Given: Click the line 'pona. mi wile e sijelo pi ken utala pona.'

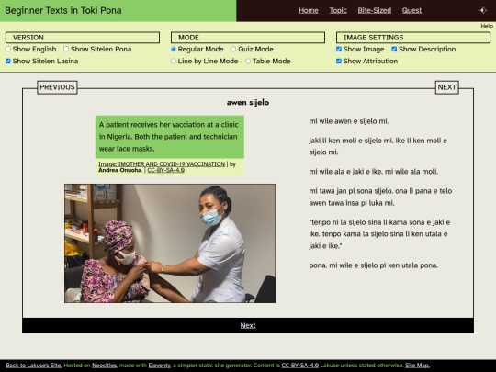Looking at the screenshot, I should point(373,265).
